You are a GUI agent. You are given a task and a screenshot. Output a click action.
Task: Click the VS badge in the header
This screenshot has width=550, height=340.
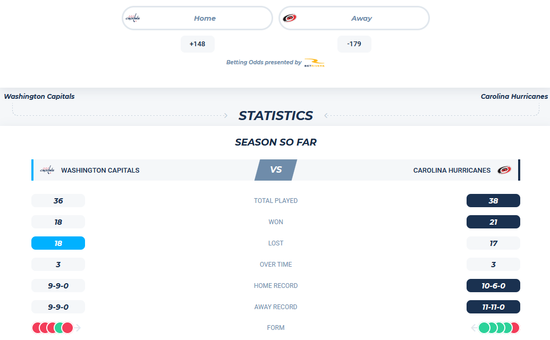click(x=276, y=170)
